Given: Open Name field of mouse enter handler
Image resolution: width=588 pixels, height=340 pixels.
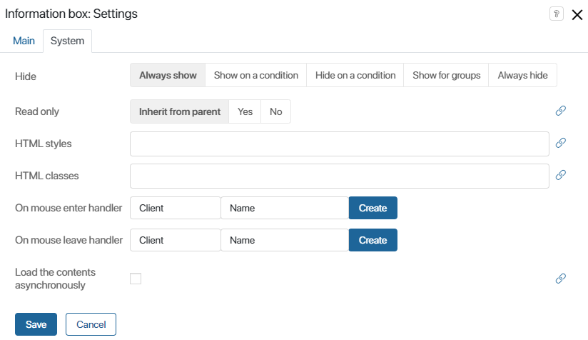Looking at the screenshot, I should [284, 208].
